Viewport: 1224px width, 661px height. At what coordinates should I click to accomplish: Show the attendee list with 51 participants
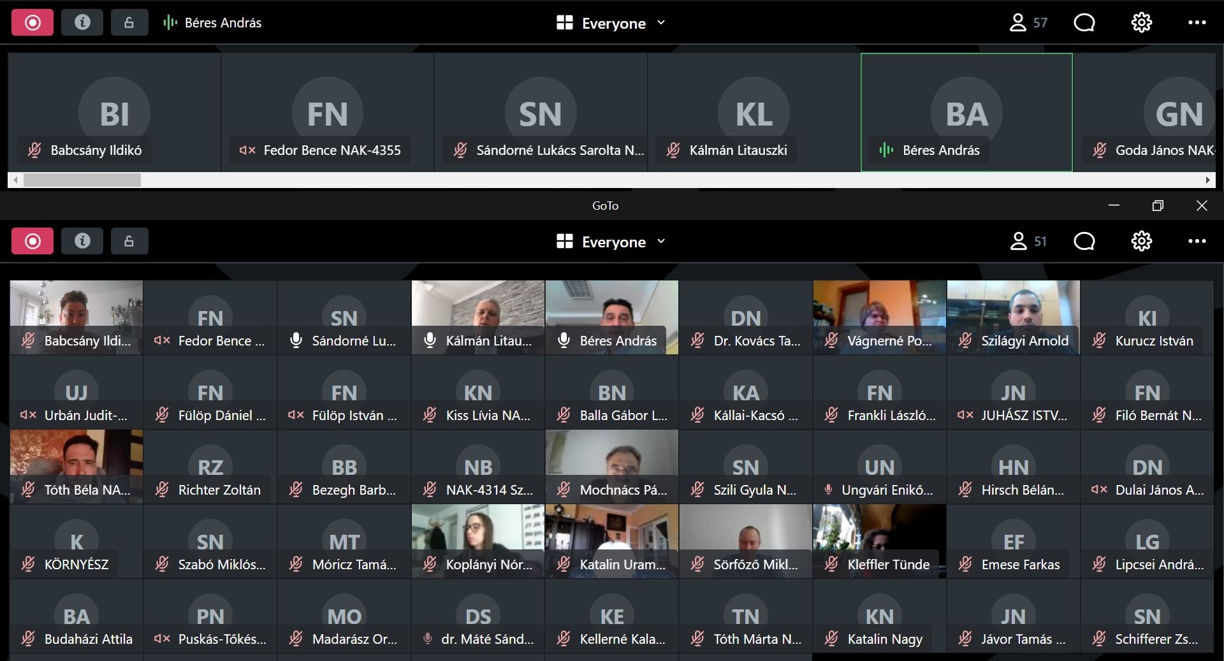click(x=1028, y=242)
